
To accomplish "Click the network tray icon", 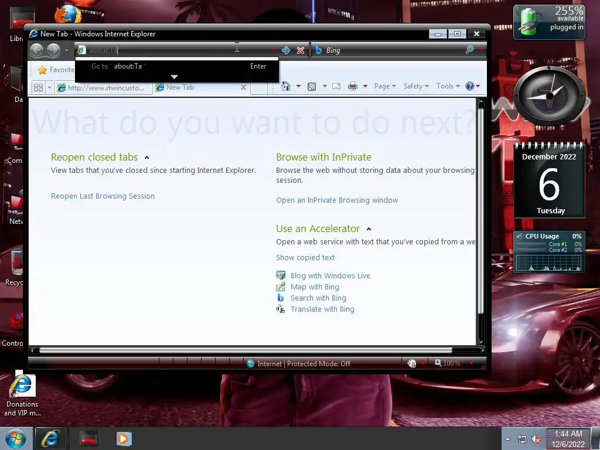I will pyautogui.click(x=521, y=439).
